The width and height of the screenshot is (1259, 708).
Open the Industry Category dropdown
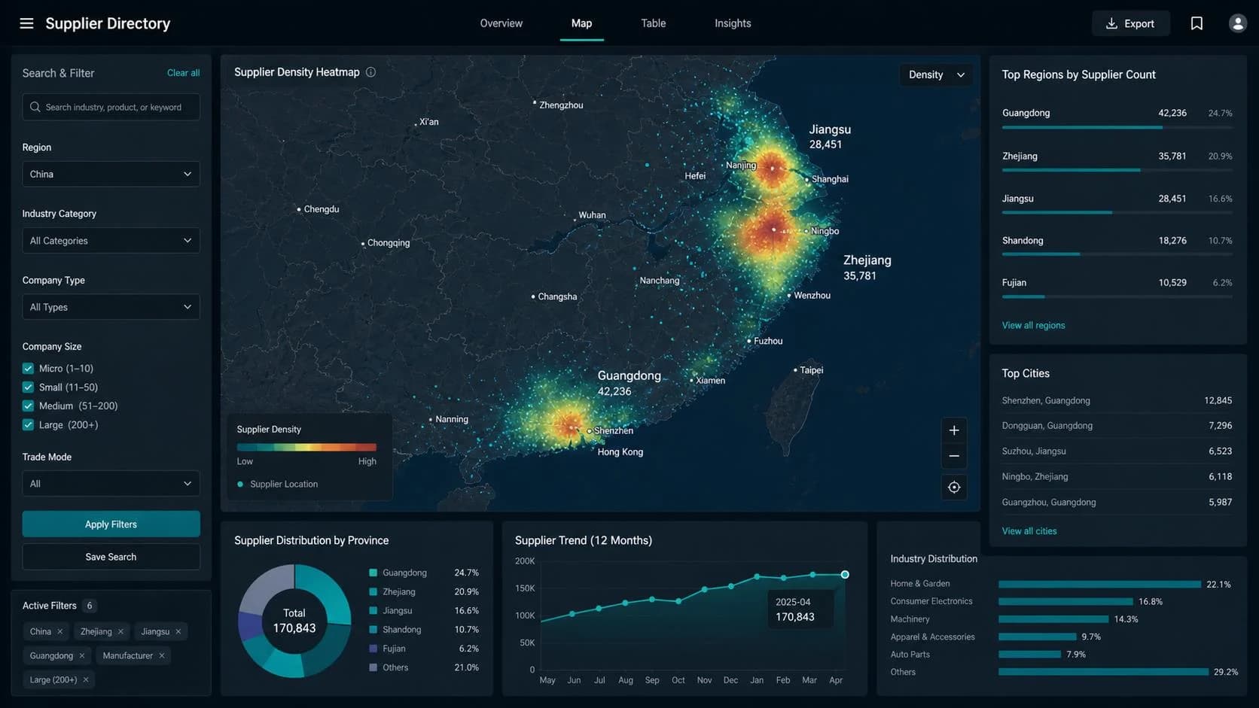[111, 241]
